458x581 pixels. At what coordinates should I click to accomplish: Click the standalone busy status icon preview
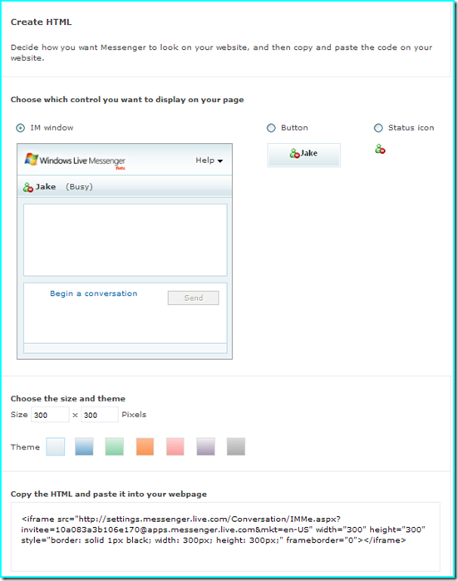click(380, 149)
